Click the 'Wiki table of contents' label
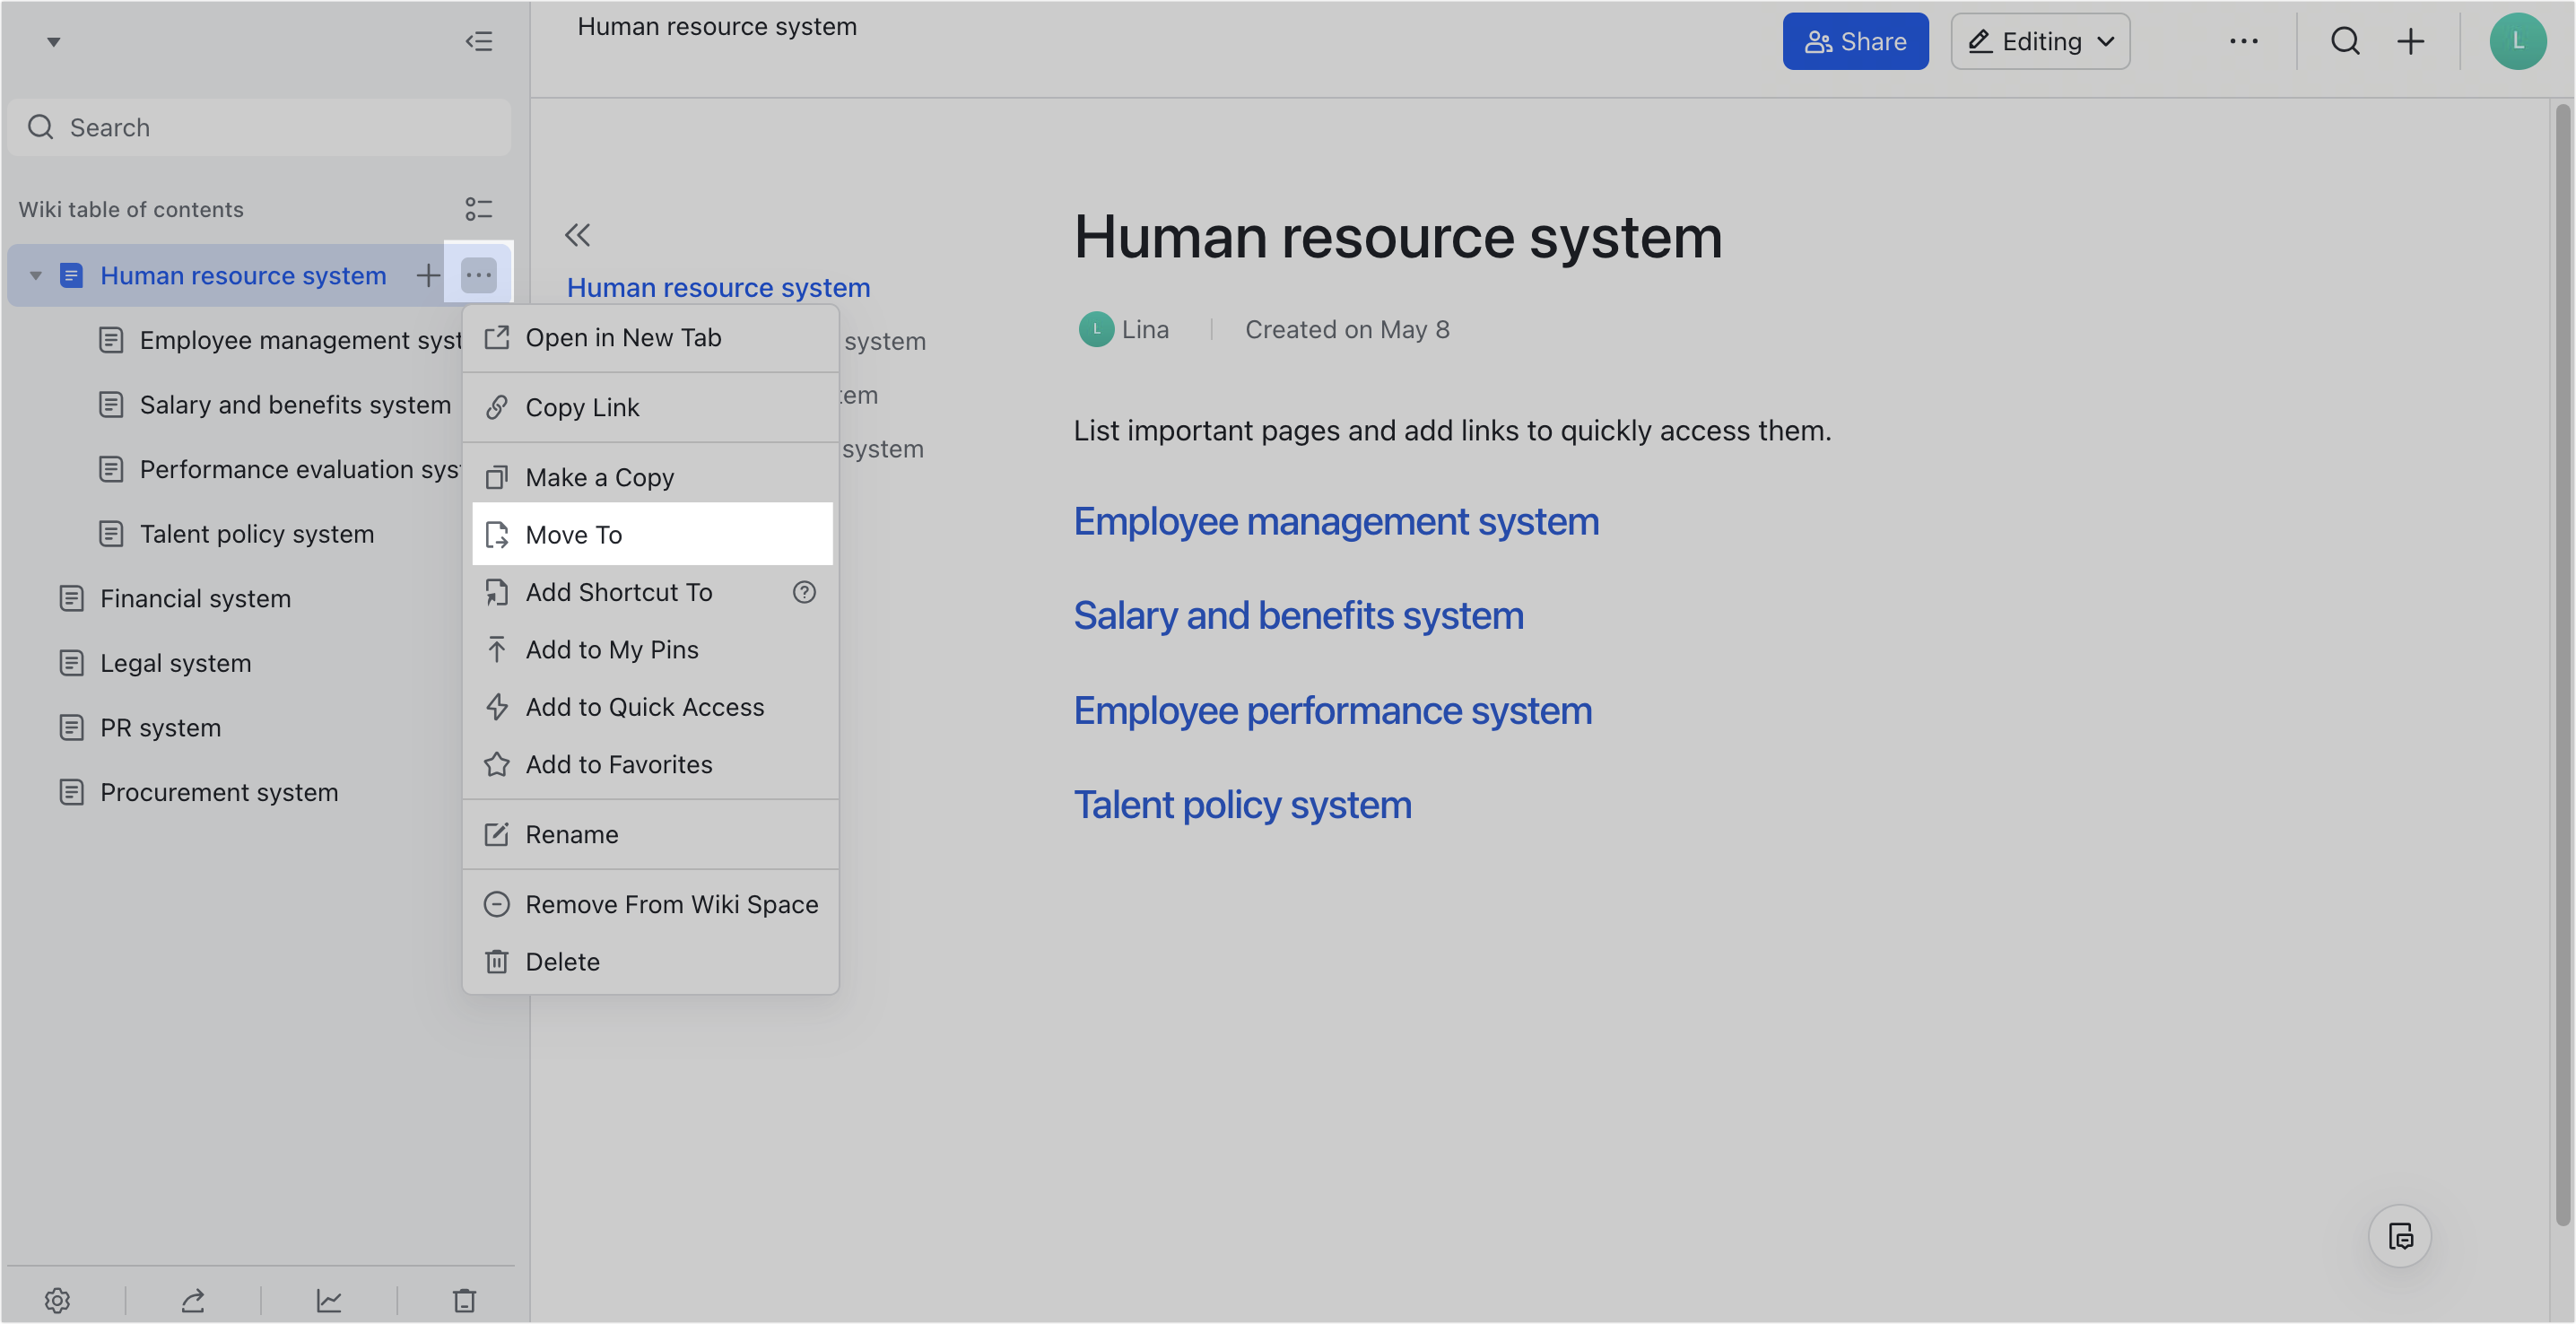Screen dimensions: 2576x1324 [131, 209]
